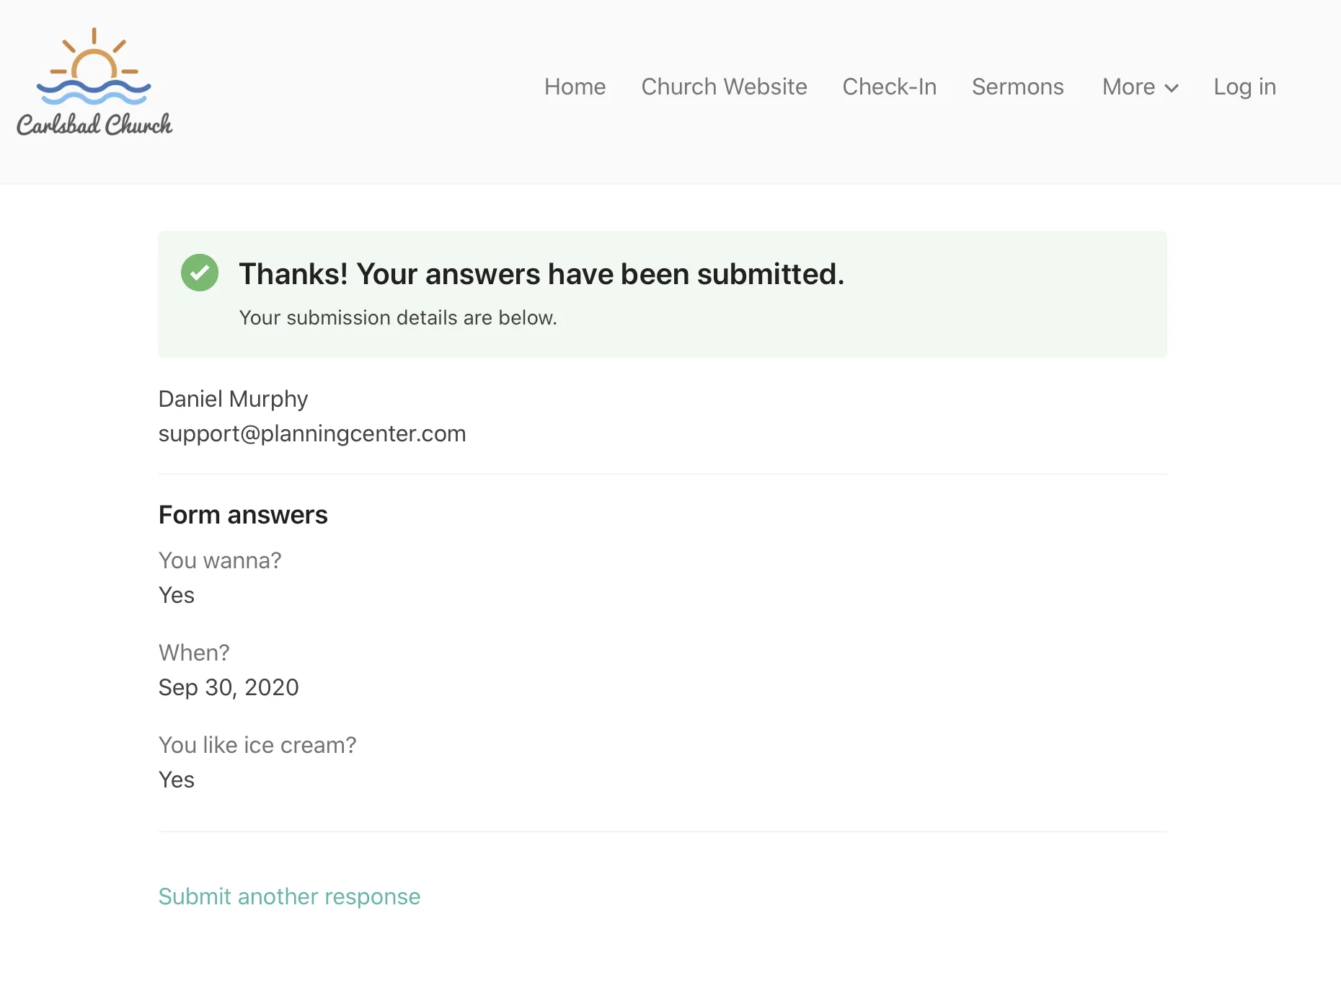This screenshot has width=1341, height=988.
Task: Navigate to Check-In
Action: point(889,87)
